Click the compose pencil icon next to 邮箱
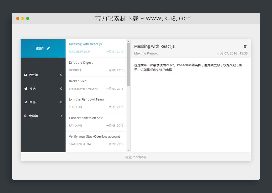Viewport: 272px width, 193px height. (x=47, y=48)
